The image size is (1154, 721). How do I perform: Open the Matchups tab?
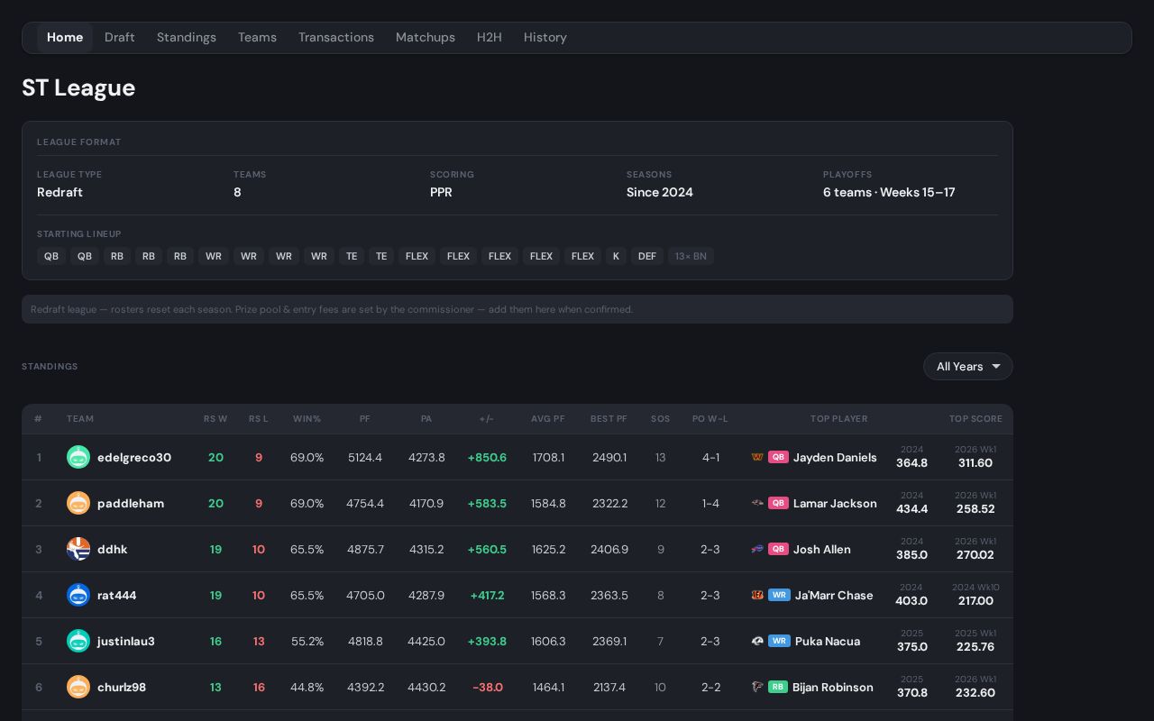(x=426, y=38)
